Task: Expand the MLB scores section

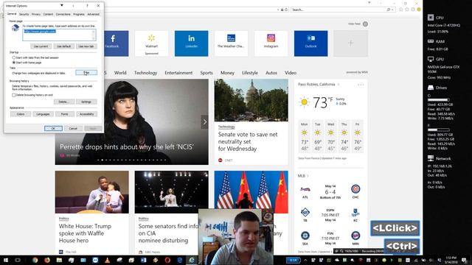Action: [x=308, y=176]
